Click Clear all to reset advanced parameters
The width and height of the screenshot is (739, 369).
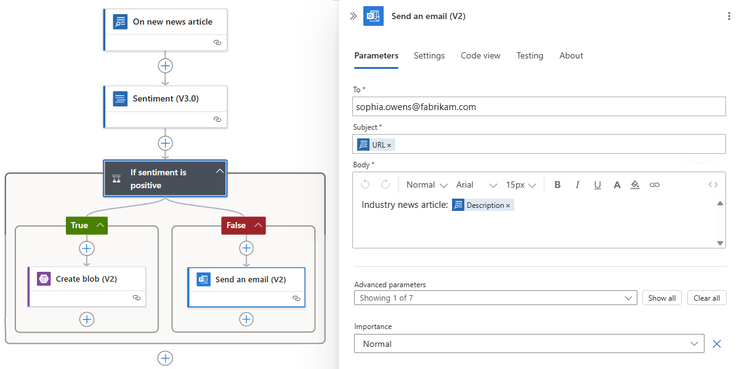[x=706, y=298]
